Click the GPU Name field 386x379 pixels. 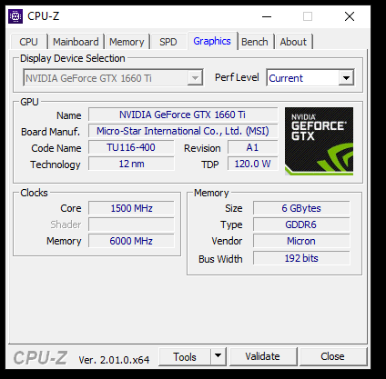[183, 115]
